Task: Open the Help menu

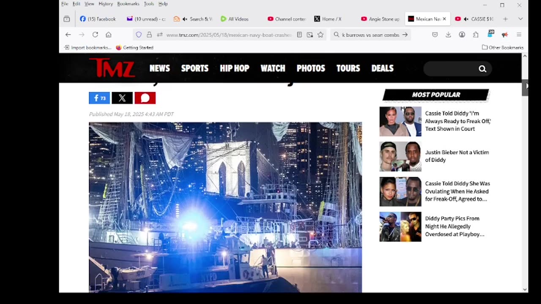Action: pos(163,4)
